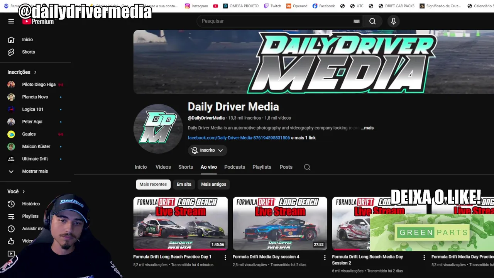Click title Formula Drift Long Beach Practice Day 1
The width and height of the screenshot is (494, 278).
coord(172,257)
